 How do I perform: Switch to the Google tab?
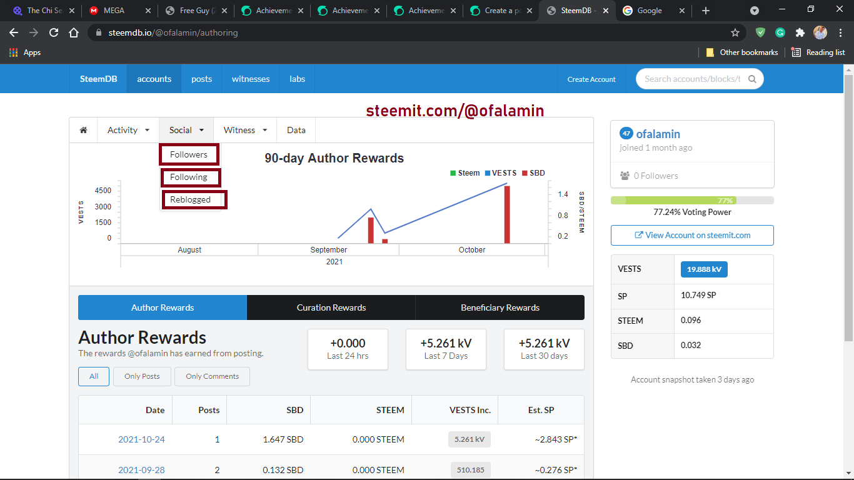coord(653,11)
